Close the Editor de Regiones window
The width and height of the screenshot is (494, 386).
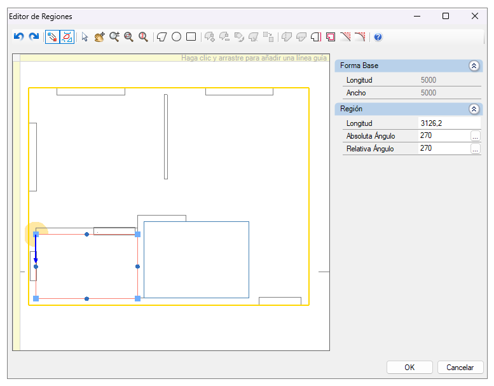pos(475,16)
